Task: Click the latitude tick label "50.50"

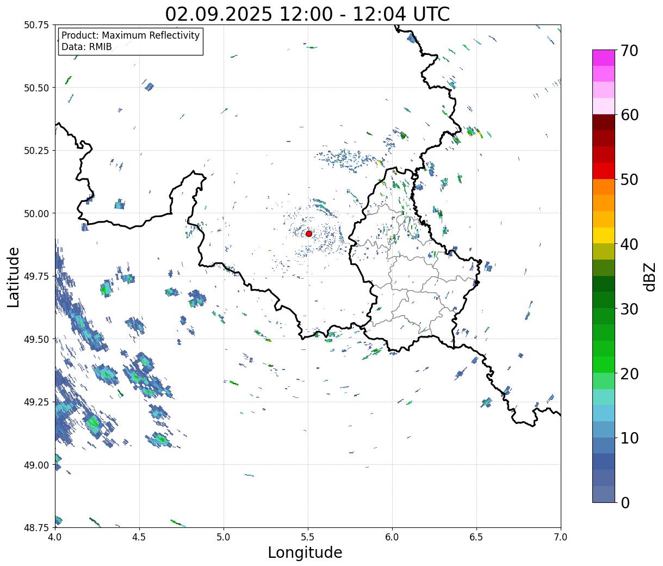Action: tap(36, 88)
